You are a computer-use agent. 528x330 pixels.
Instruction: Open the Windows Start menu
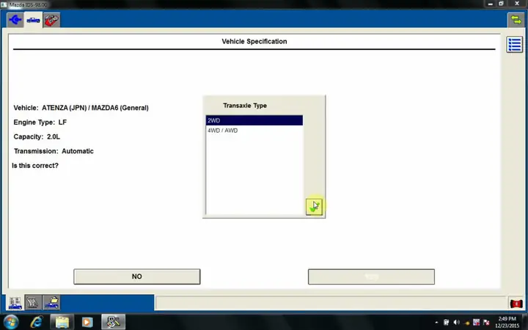coord(12,322)
